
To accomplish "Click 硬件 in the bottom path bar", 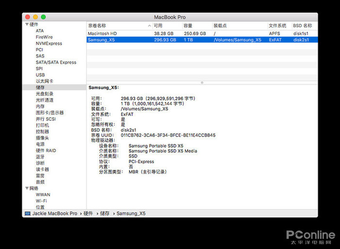I will (88, 214).
